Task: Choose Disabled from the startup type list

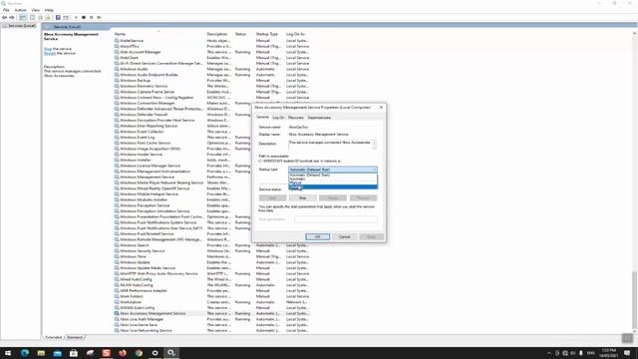Action: click(x=333, y=187)
